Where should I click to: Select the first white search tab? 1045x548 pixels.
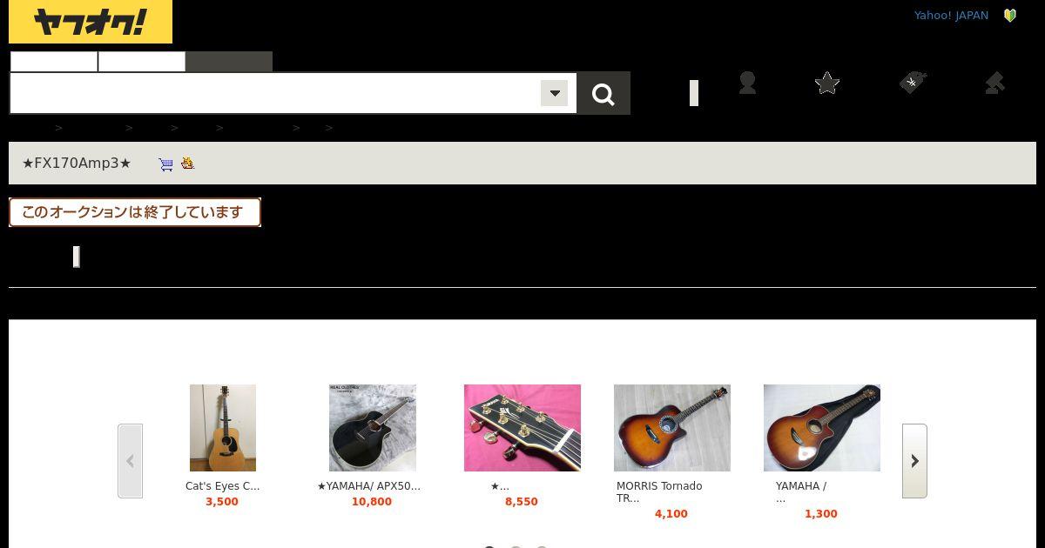click(x=54, y=62)
